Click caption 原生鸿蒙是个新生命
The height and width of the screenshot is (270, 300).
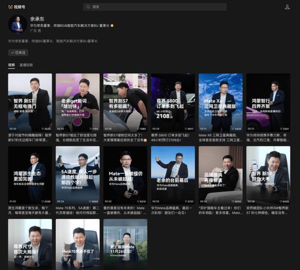30,210
